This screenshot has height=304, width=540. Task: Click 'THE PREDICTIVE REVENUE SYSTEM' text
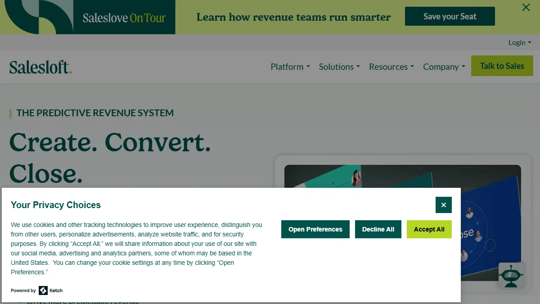(95, 113)
